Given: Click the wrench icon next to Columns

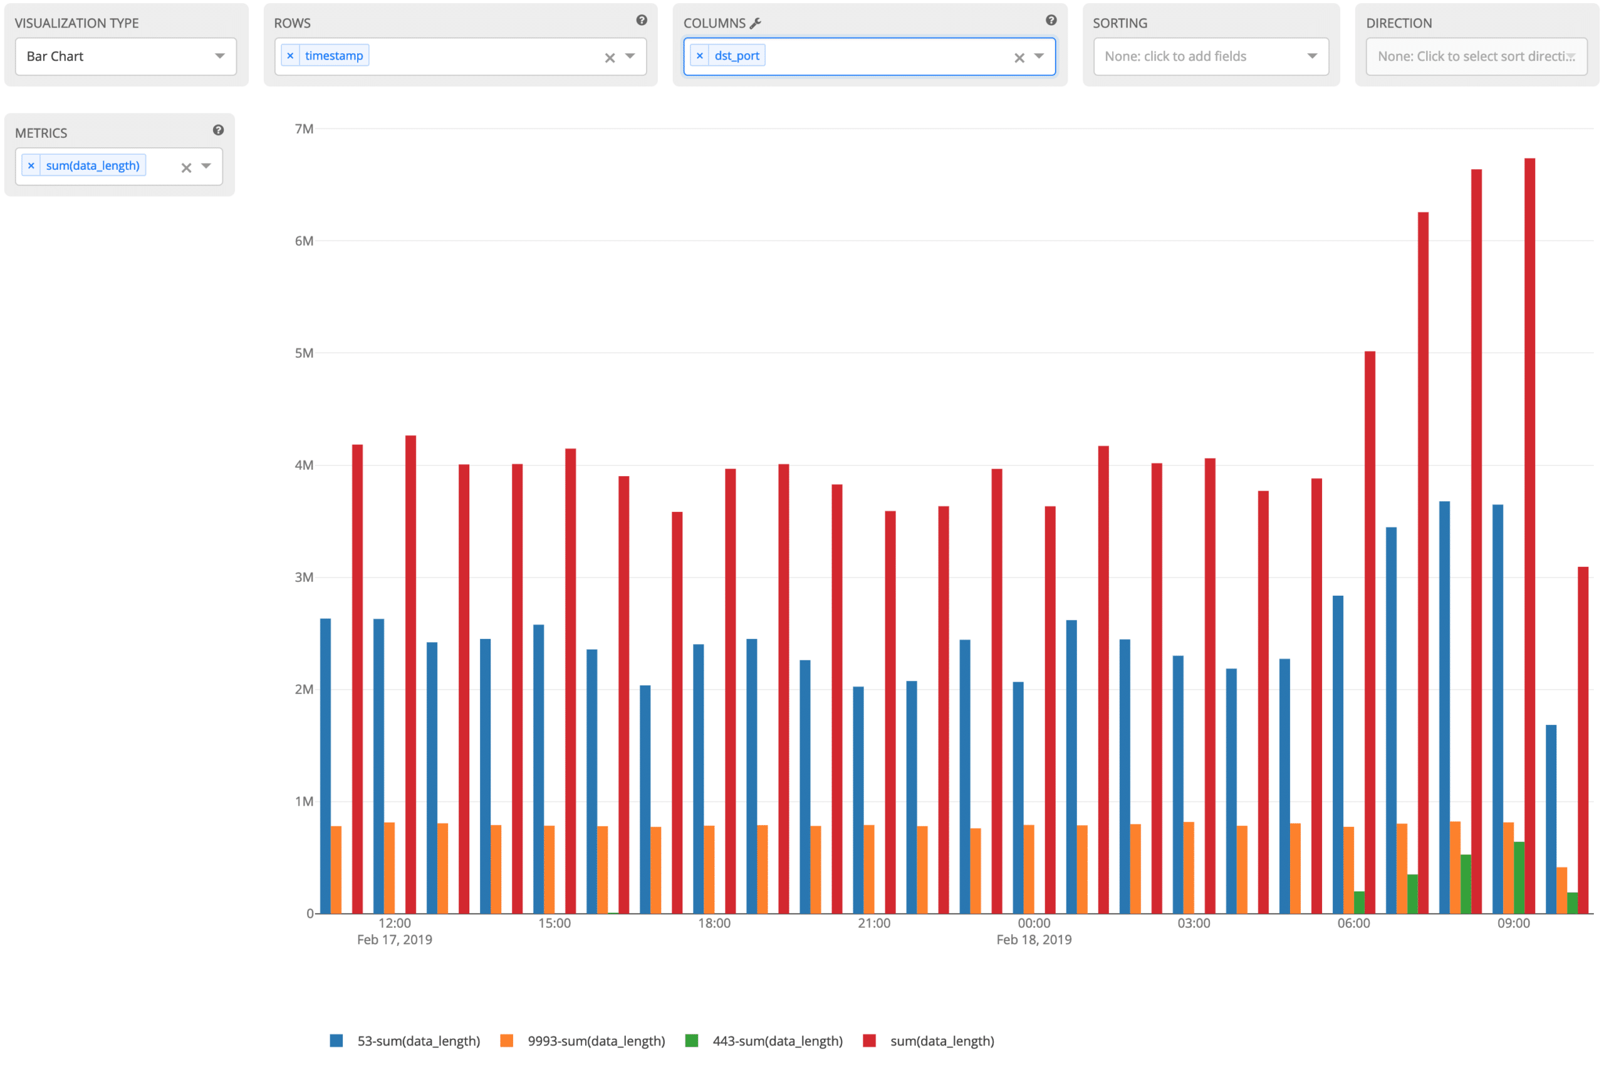Looking at the screenshot, I should pos(756,23).
